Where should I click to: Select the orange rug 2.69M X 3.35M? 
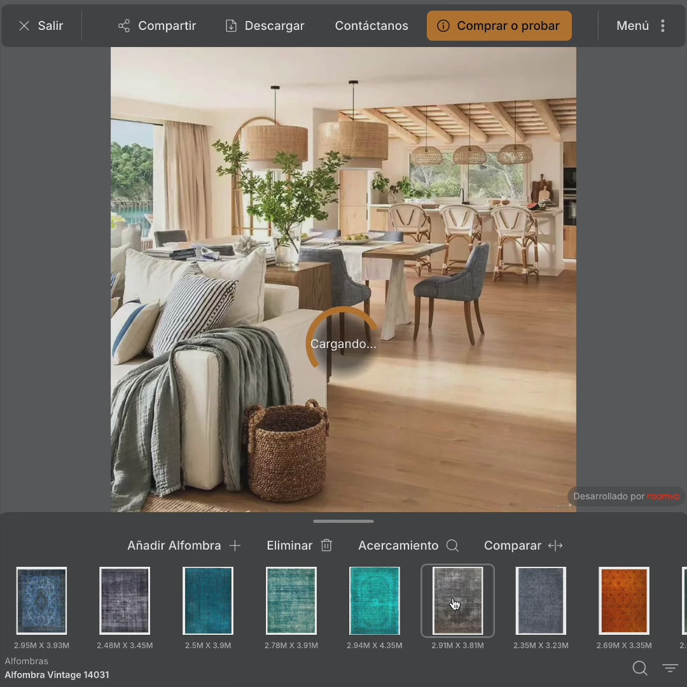click(x=625, y=600)
